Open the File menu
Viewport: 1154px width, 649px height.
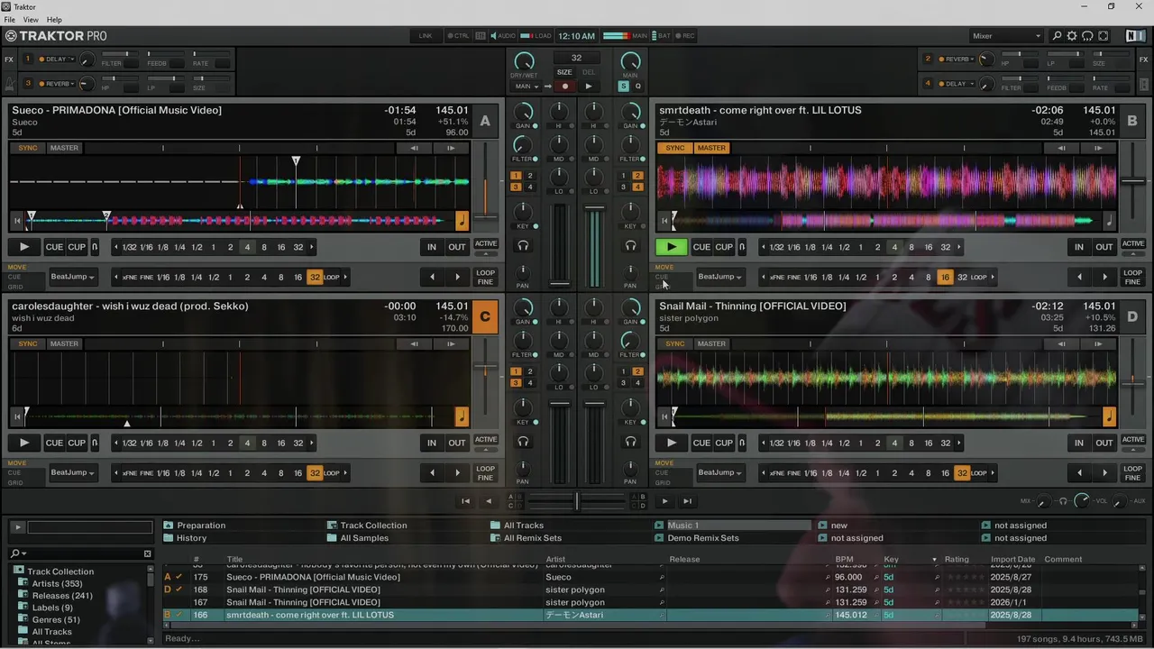(x=9, y=20)
